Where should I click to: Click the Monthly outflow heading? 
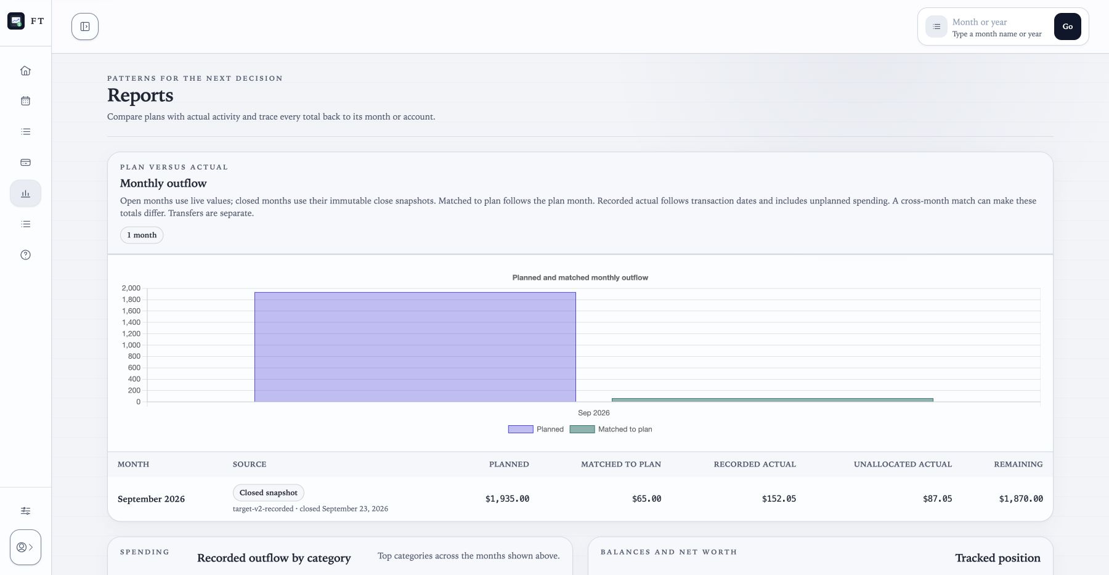[x=163, y=183]
